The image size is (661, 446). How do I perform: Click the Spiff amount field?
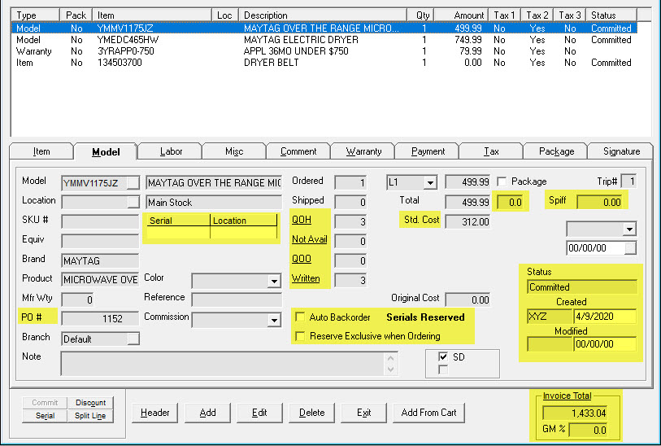click(x=601, y=202)
